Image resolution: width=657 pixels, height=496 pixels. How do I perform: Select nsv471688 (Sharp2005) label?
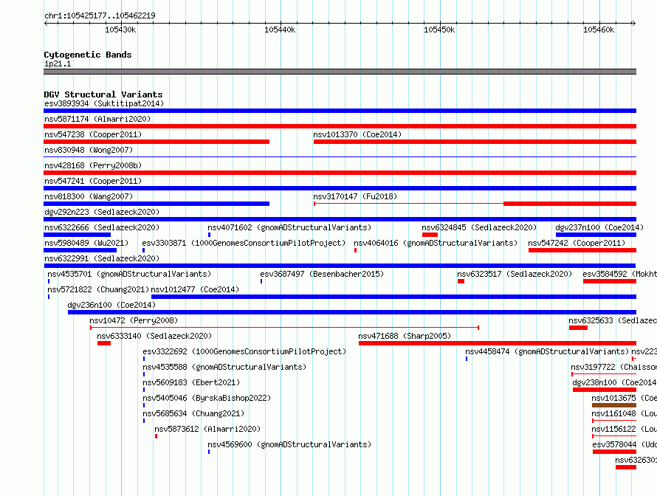pyautogui.click(x=405, y=336)
